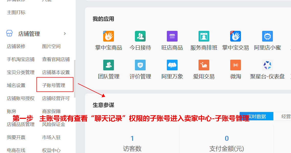This screenshot has height=153, width=291.
Task: Open the 聚星台-仪表盘 app icon
Action: [267, 65]
